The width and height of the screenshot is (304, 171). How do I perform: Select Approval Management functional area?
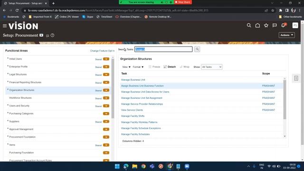click(21, 129)
